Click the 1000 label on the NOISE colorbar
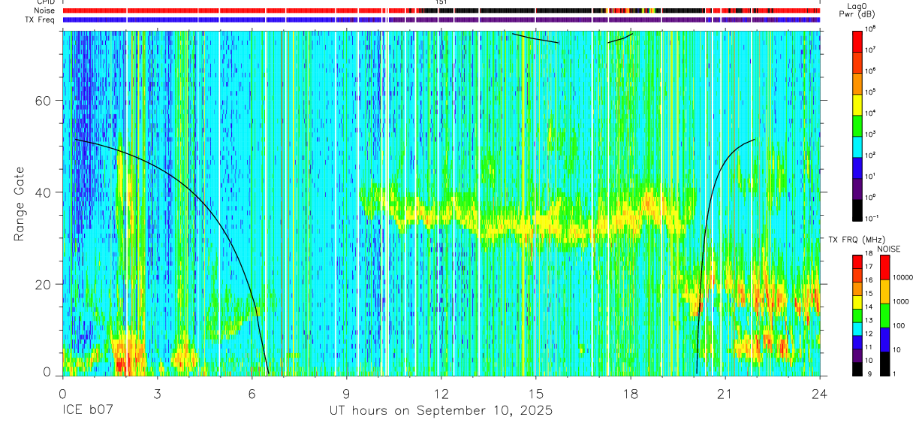This screenshot has width=922, height=426. click(902, 301)
